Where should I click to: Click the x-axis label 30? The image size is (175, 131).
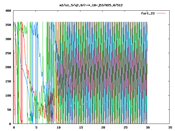click(148, 127)
